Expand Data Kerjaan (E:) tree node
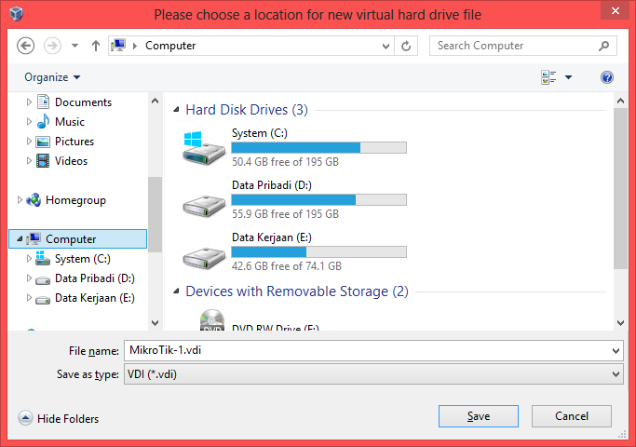636x447 pixels. point(29,298)
